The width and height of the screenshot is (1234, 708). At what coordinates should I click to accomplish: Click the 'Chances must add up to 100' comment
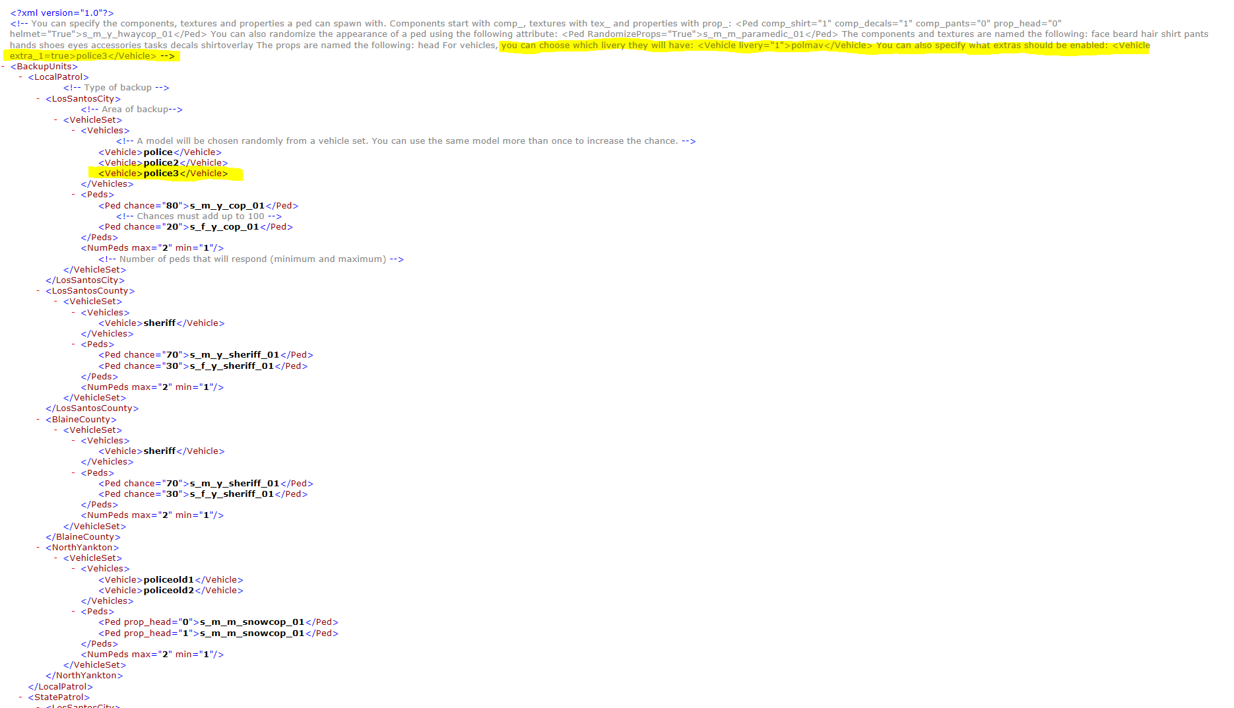point(199,216)
